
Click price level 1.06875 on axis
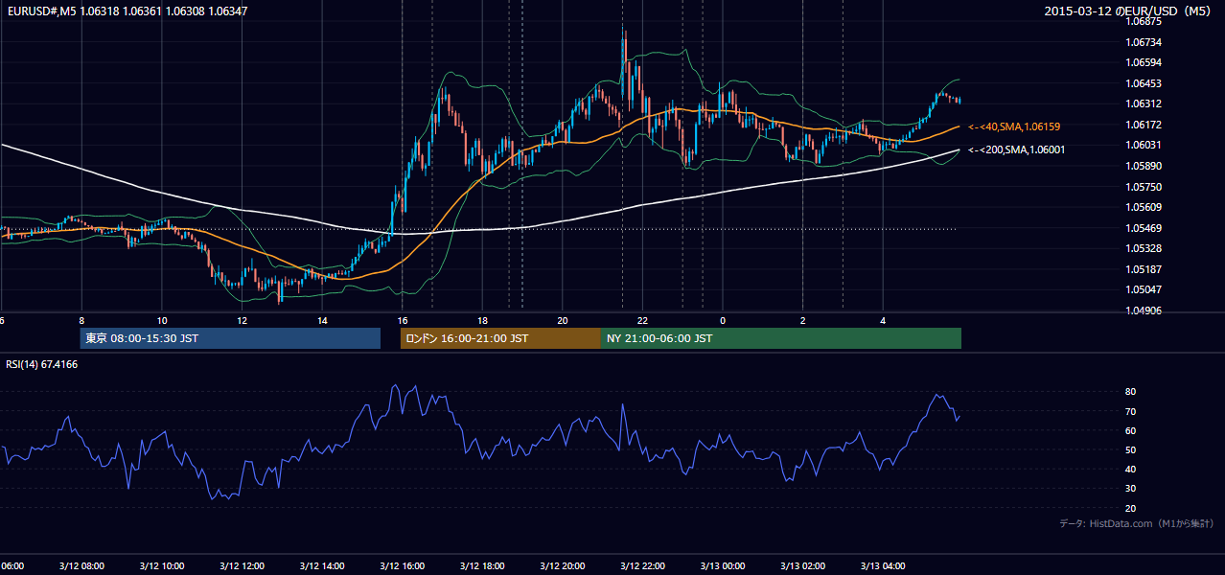(1144, 21)
